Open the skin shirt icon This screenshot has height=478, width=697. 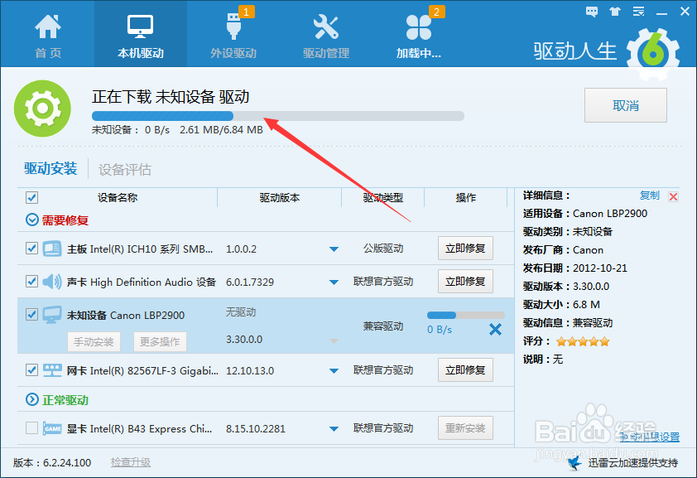point(615,12)
